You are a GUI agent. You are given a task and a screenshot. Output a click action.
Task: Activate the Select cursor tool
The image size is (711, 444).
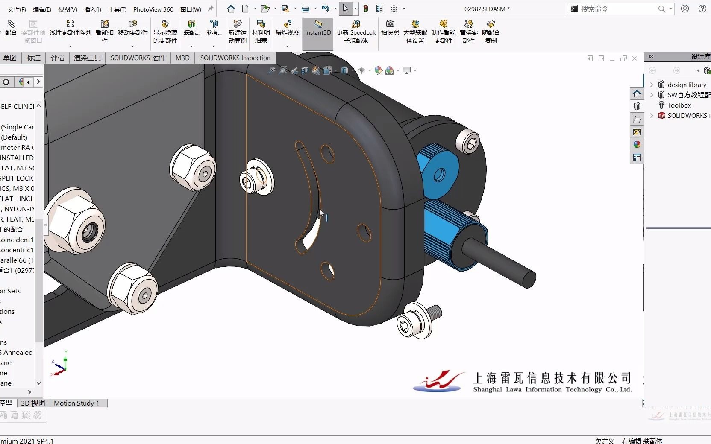tap(346, 9)
